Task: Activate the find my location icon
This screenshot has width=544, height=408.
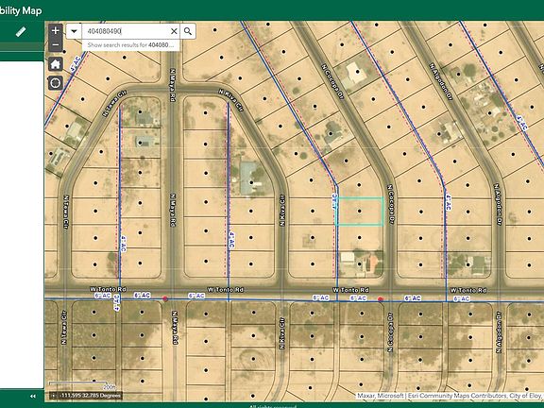Action: click(56, 83)
